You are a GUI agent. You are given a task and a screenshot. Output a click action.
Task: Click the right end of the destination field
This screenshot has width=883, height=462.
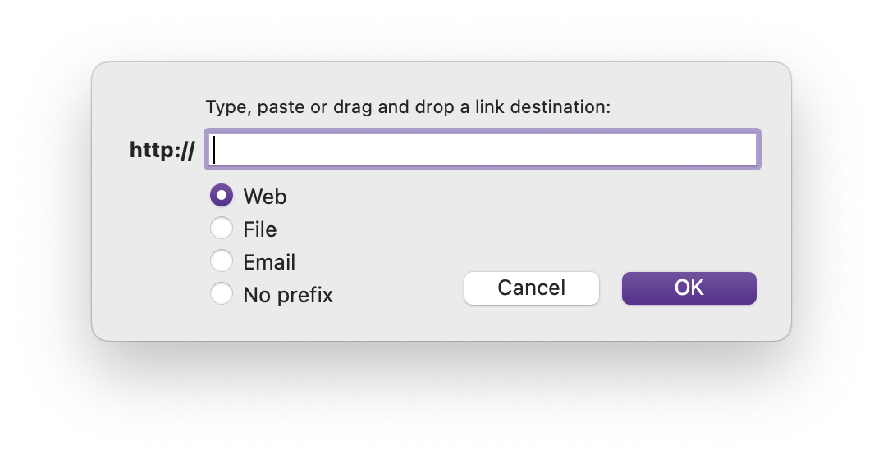(747, 149)
